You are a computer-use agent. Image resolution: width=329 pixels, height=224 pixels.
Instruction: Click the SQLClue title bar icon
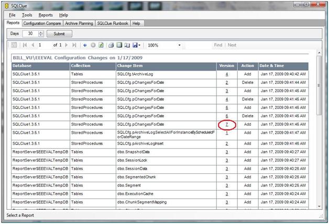tap(7, 6)
